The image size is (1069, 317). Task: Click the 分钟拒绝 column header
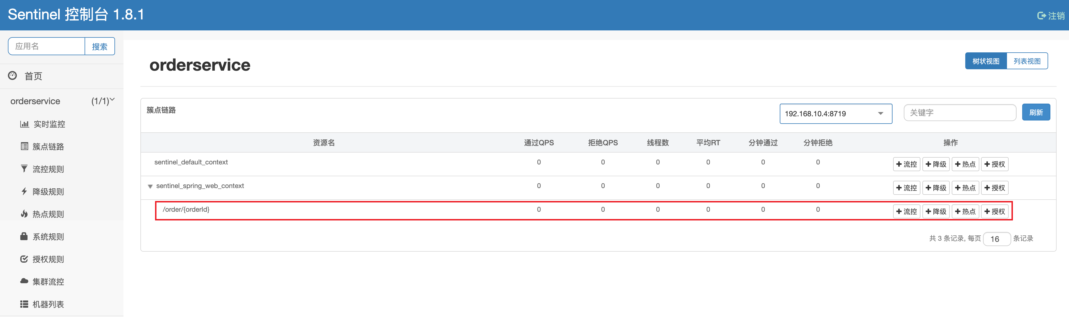818,142
